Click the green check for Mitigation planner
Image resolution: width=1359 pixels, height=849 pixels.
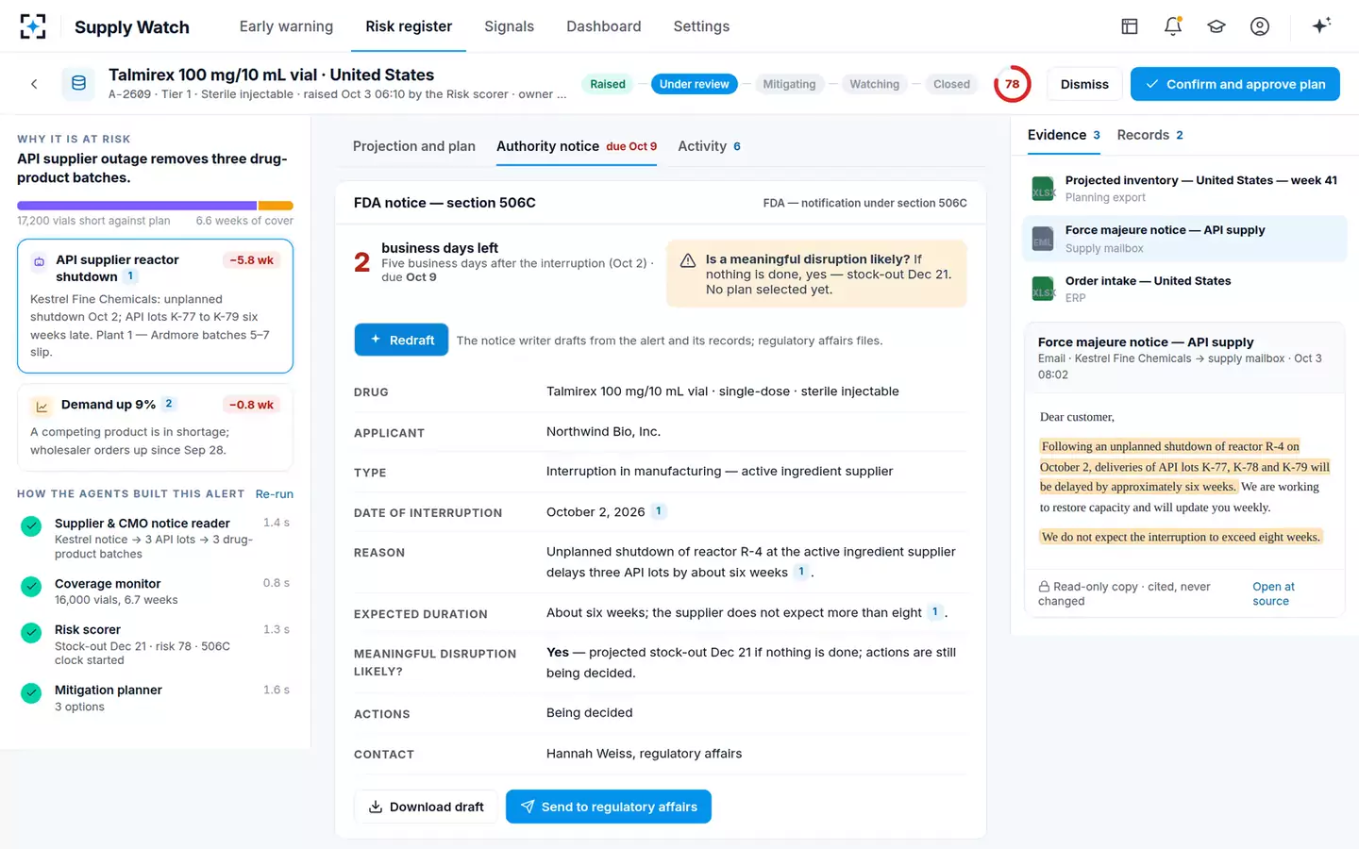[31, 693]
